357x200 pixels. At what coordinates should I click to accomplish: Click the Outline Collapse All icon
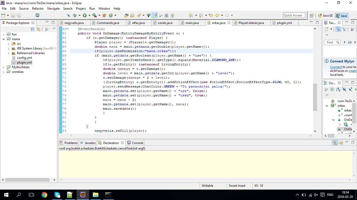click(x=332, y=89)
